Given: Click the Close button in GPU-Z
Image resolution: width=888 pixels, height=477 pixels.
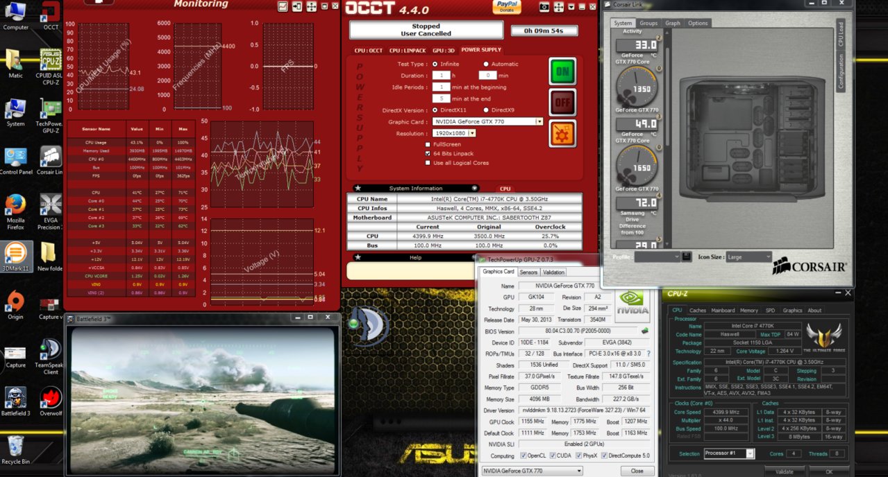Looking at the screenshot, I should pos(637,471).
